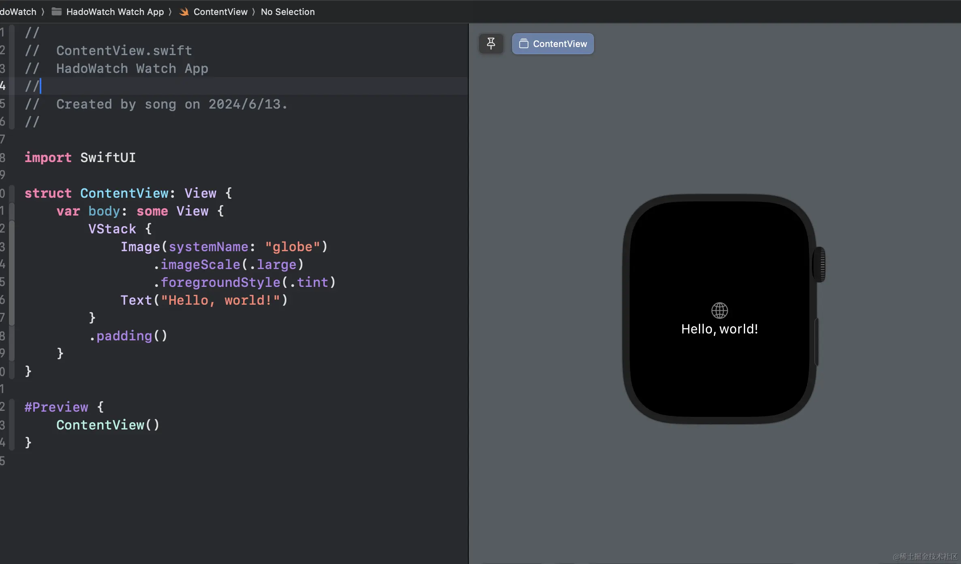Click the foregroundStyle modifier in code
This screenshot has width=961, height=564.
pos(220,282)
